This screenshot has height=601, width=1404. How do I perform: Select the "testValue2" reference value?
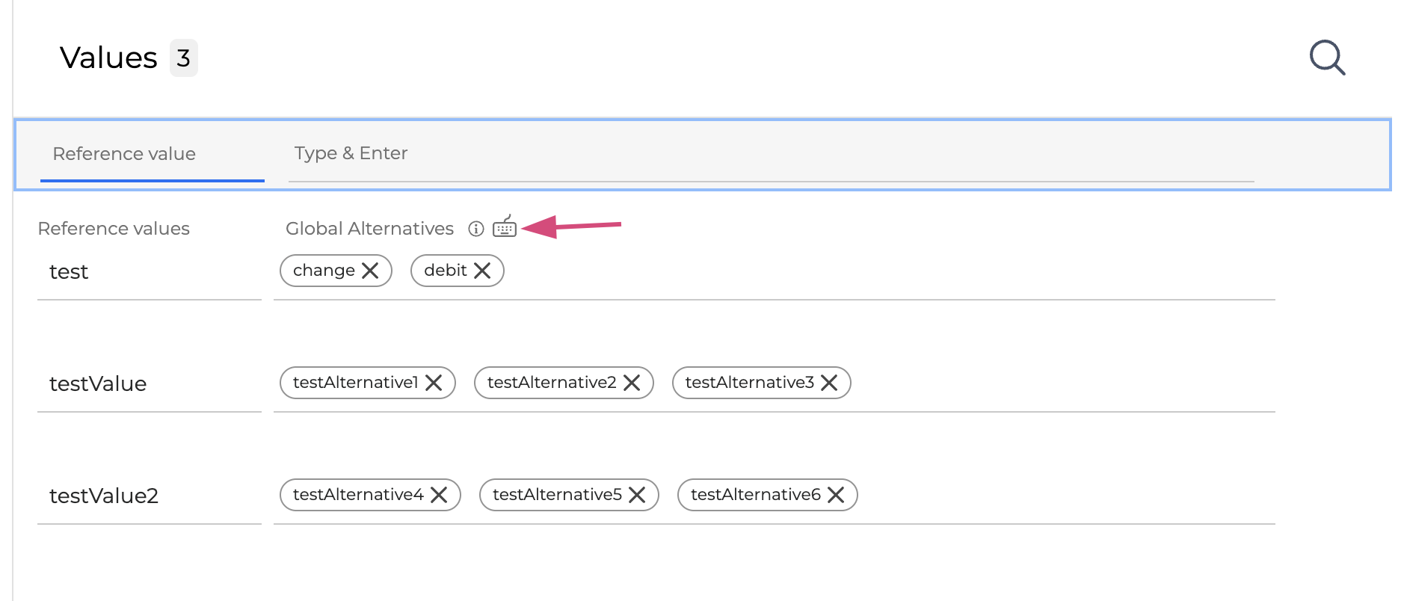104,496
